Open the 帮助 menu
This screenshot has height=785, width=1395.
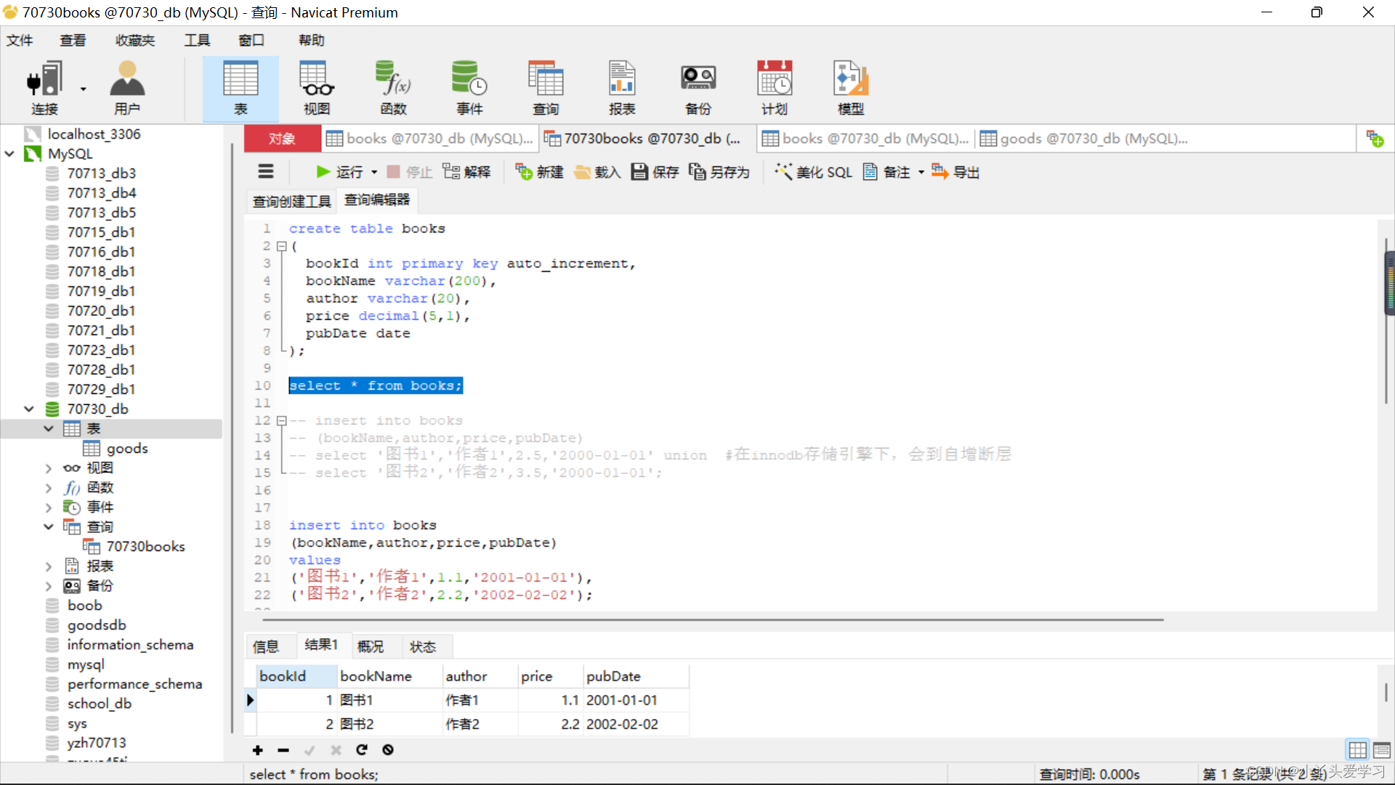pos(312,40)
